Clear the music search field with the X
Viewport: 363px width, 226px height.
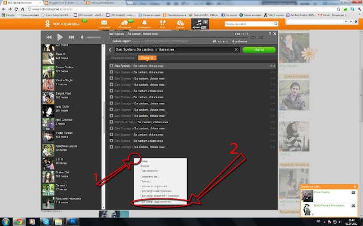coord(236,50)
